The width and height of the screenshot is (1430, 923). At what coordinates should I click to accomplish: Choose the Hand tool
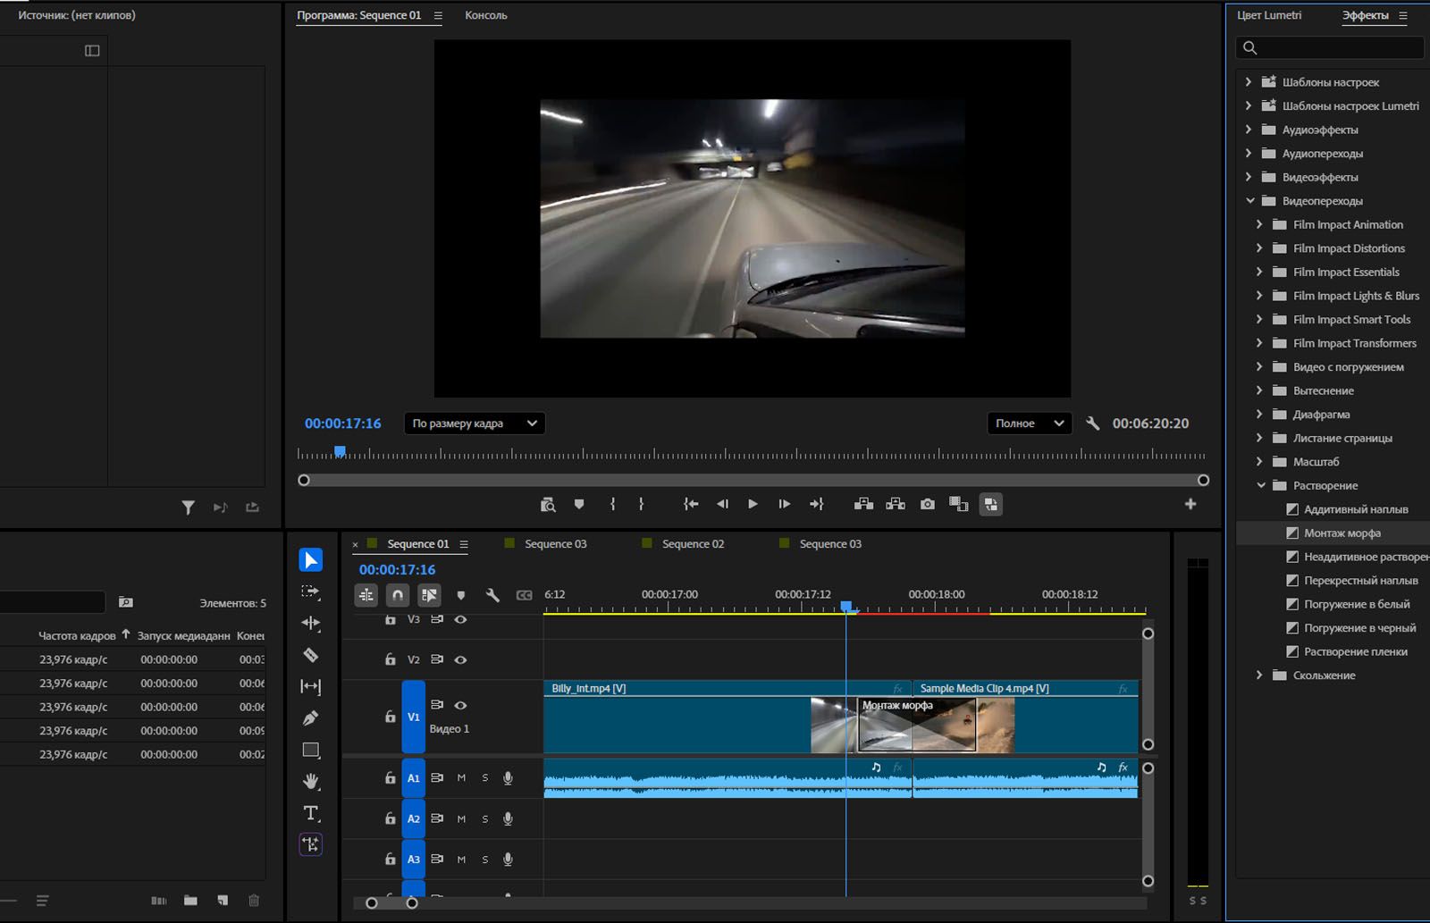(310, 782)
